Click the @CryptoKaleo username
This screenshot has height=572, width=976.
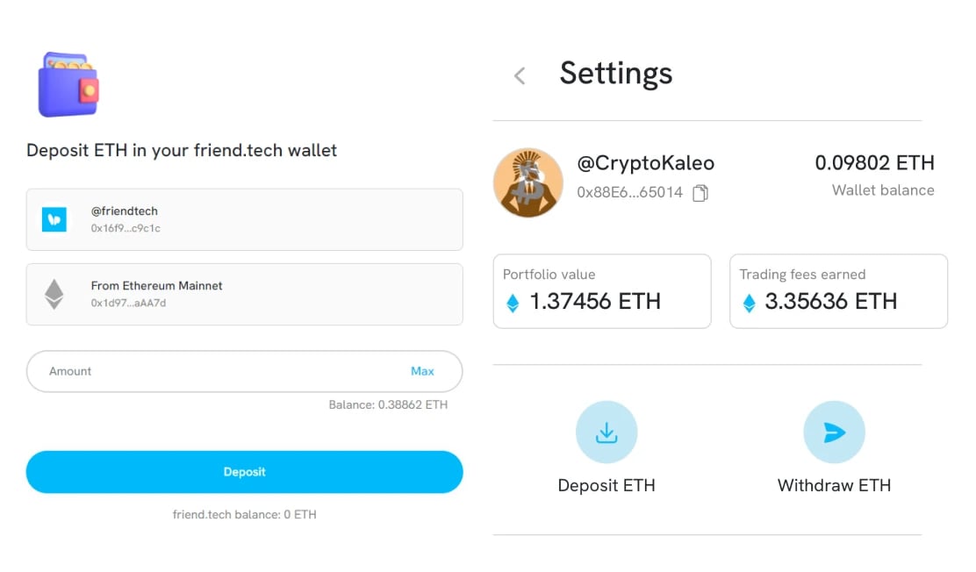click(x=645, y=163)
